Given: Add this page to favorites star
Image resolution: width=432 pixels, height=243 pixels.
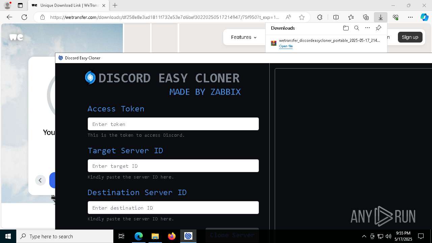Looking at the screenshot, I should [302, 17].
